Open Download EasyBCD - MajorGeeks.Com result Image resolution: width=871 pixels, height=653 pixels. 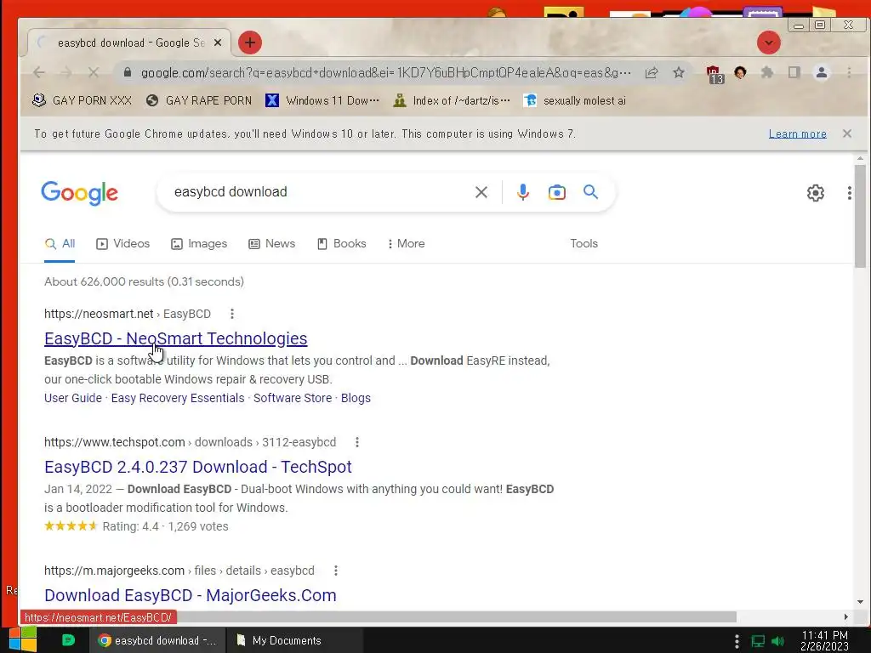(190, 595)
